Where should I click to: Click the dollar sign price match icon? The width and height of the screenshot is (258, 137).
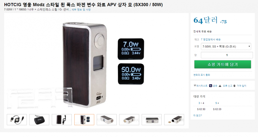pos(234,86)
